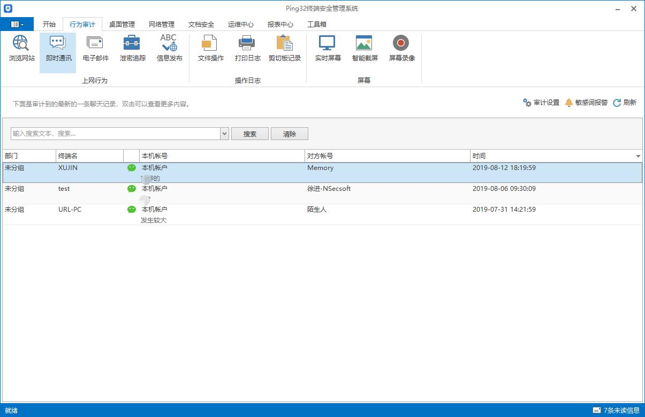This screenshot has height=417, width=645.
Task: Expand the search text history dropdown
Action: pyautogui.click(x=224, y=134)
